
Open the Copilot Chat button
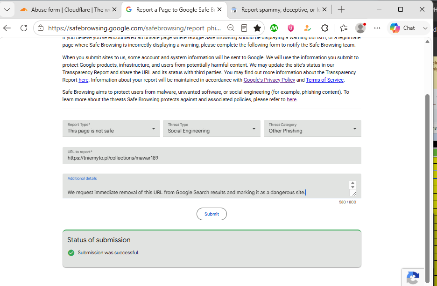[x=402, y=28]
